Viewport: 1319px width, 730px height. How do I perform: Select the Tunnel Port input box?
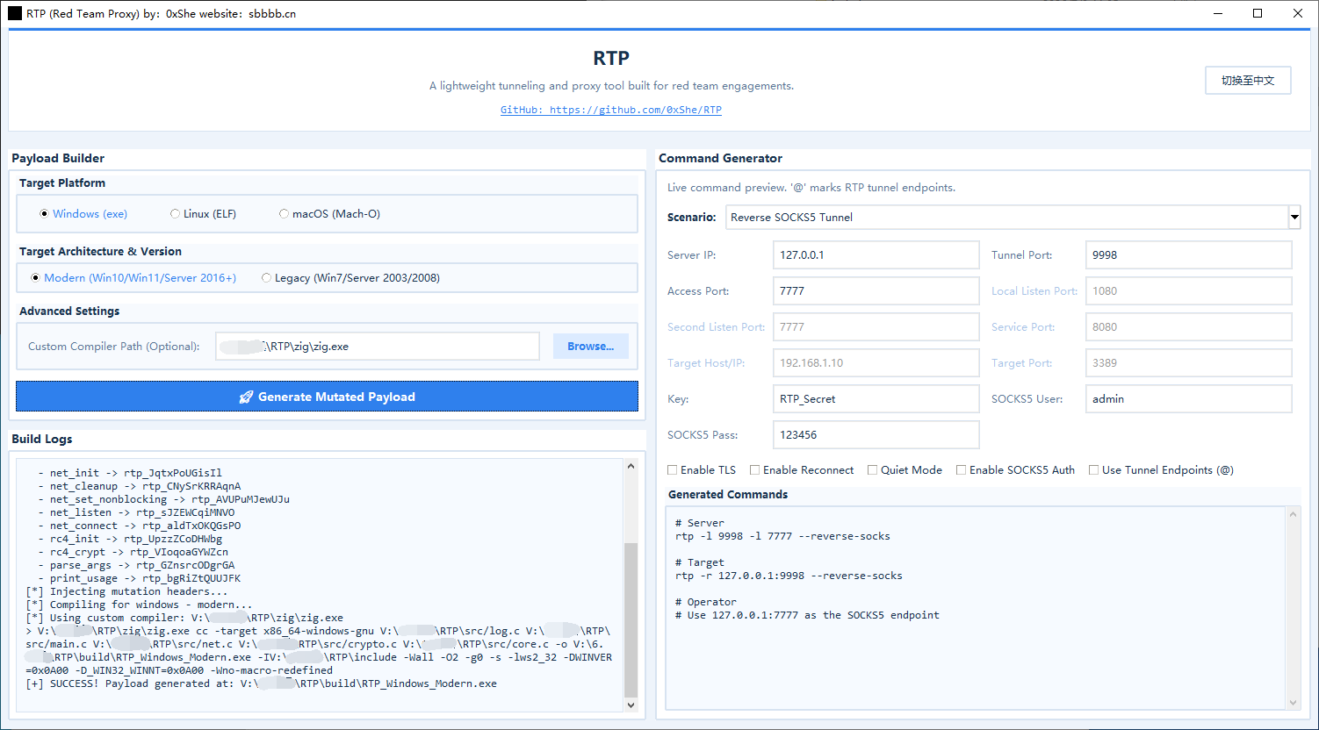(x=1188, y=255)
